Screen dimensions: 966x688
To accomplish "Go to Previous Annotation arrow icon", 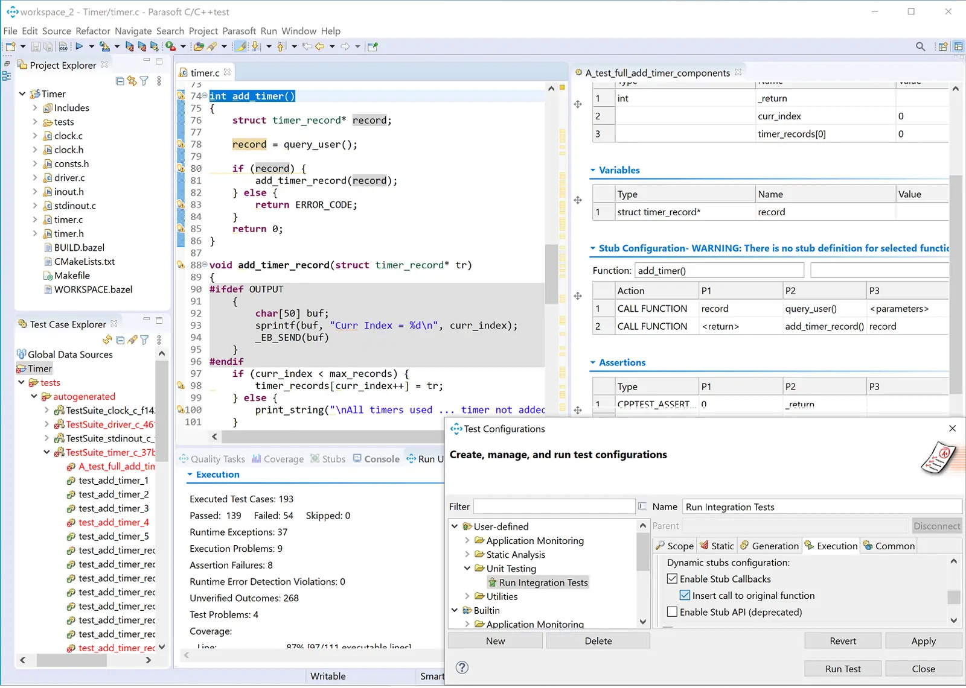I will coord(281,46).
